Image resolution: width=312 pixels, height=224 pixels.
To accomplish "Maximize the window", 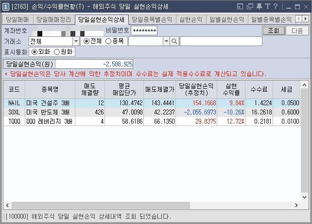I will (x=297, y=7).
